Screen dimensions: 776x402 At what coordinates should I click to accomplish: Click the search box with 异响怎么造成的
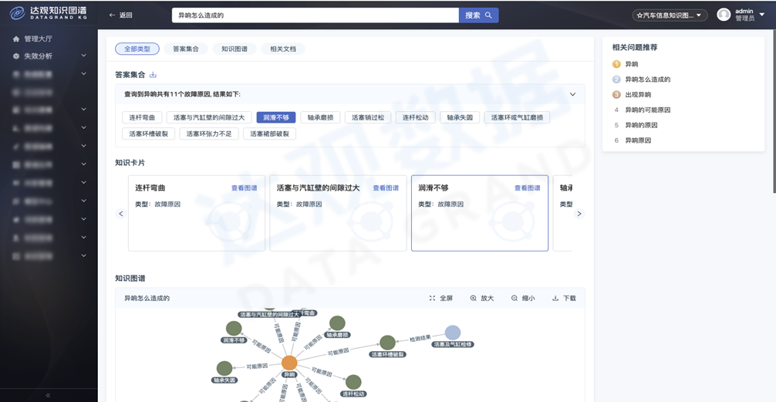(315, 15)
